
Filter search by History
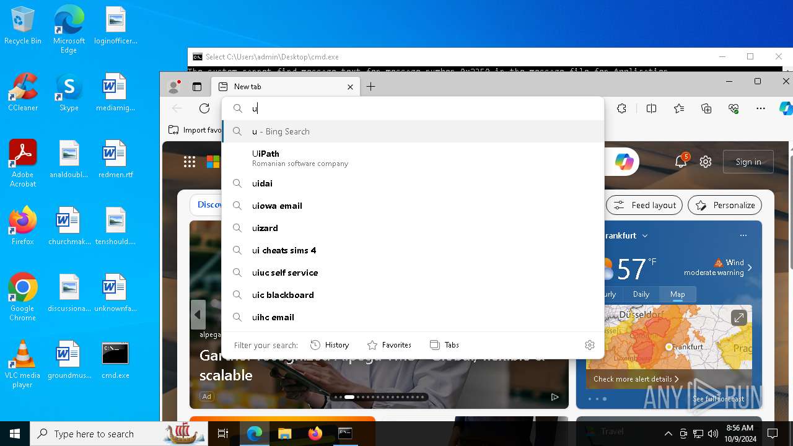(x=330, y=345)
